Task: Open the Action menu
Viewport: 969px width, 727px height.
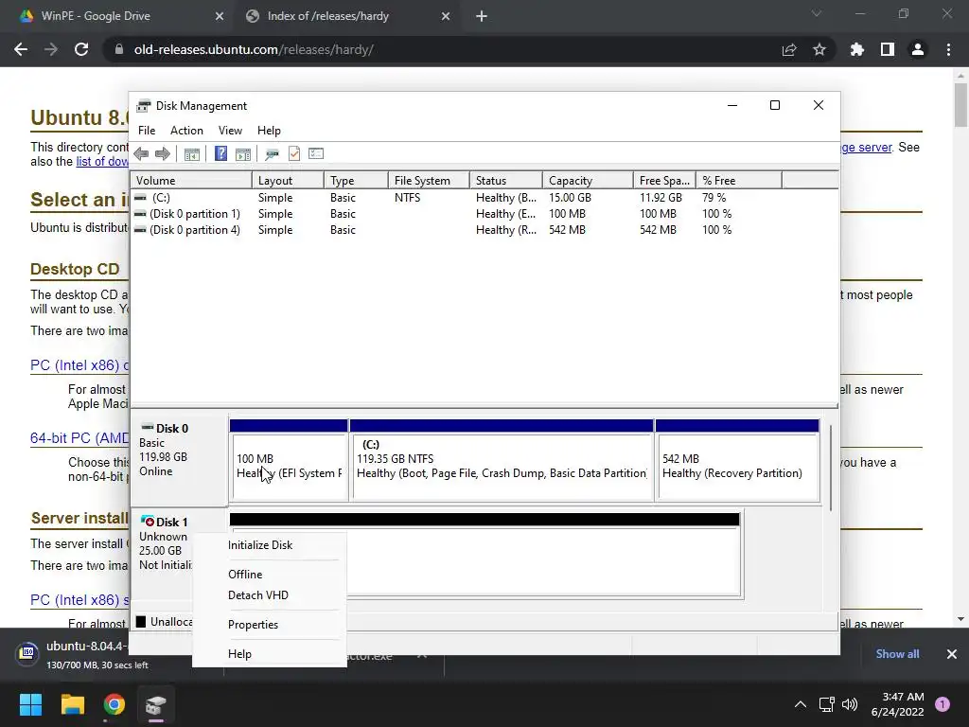Action: pyautogui.click(x=186, y=131)
